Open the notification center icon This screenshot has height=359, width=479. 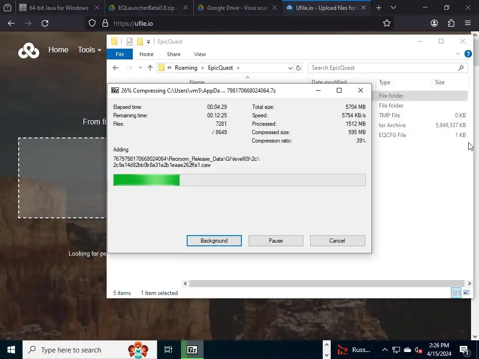[x=464, y=350]
